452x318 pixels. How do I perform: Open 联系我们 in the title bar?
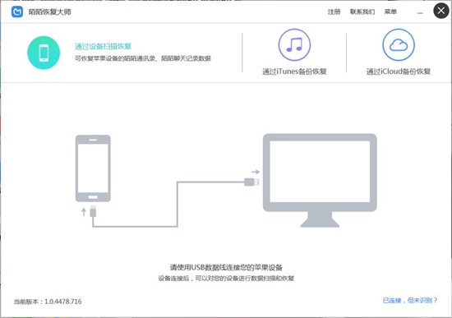[362, 12]
